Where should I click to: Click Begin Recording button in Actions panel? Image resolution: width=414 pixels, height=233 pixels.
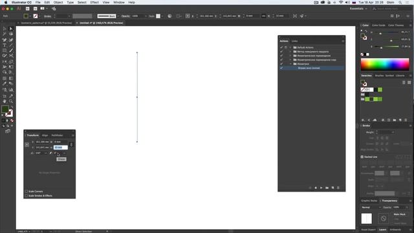[316, 188]
